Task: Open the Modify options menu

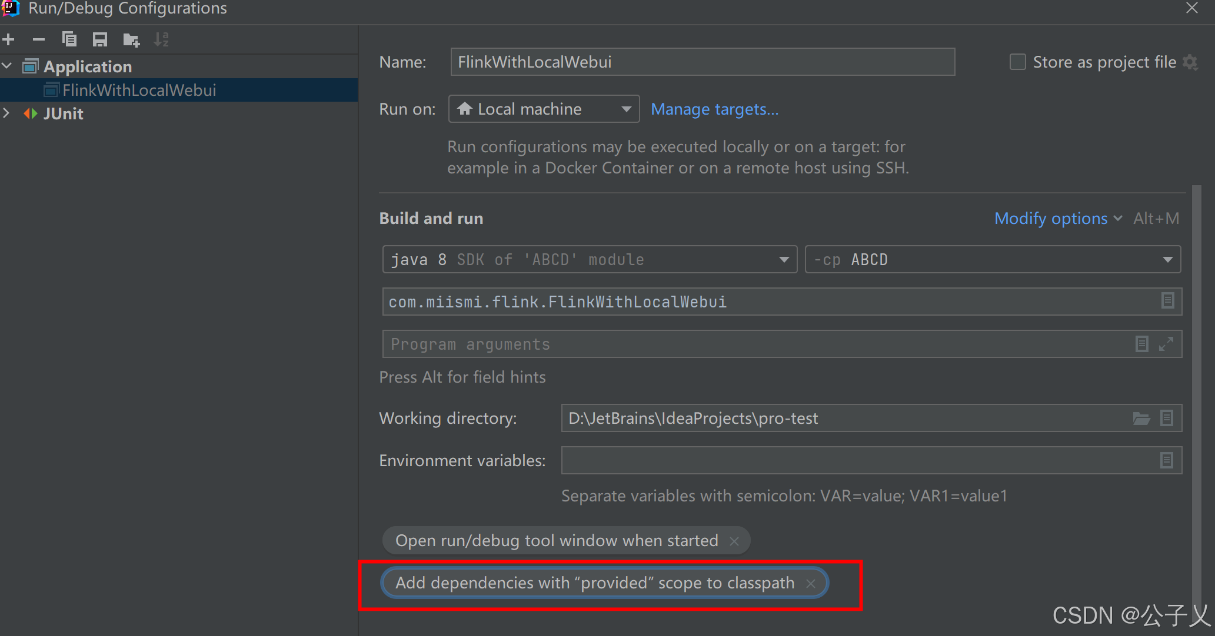Action: click(x=1057, y=219)
